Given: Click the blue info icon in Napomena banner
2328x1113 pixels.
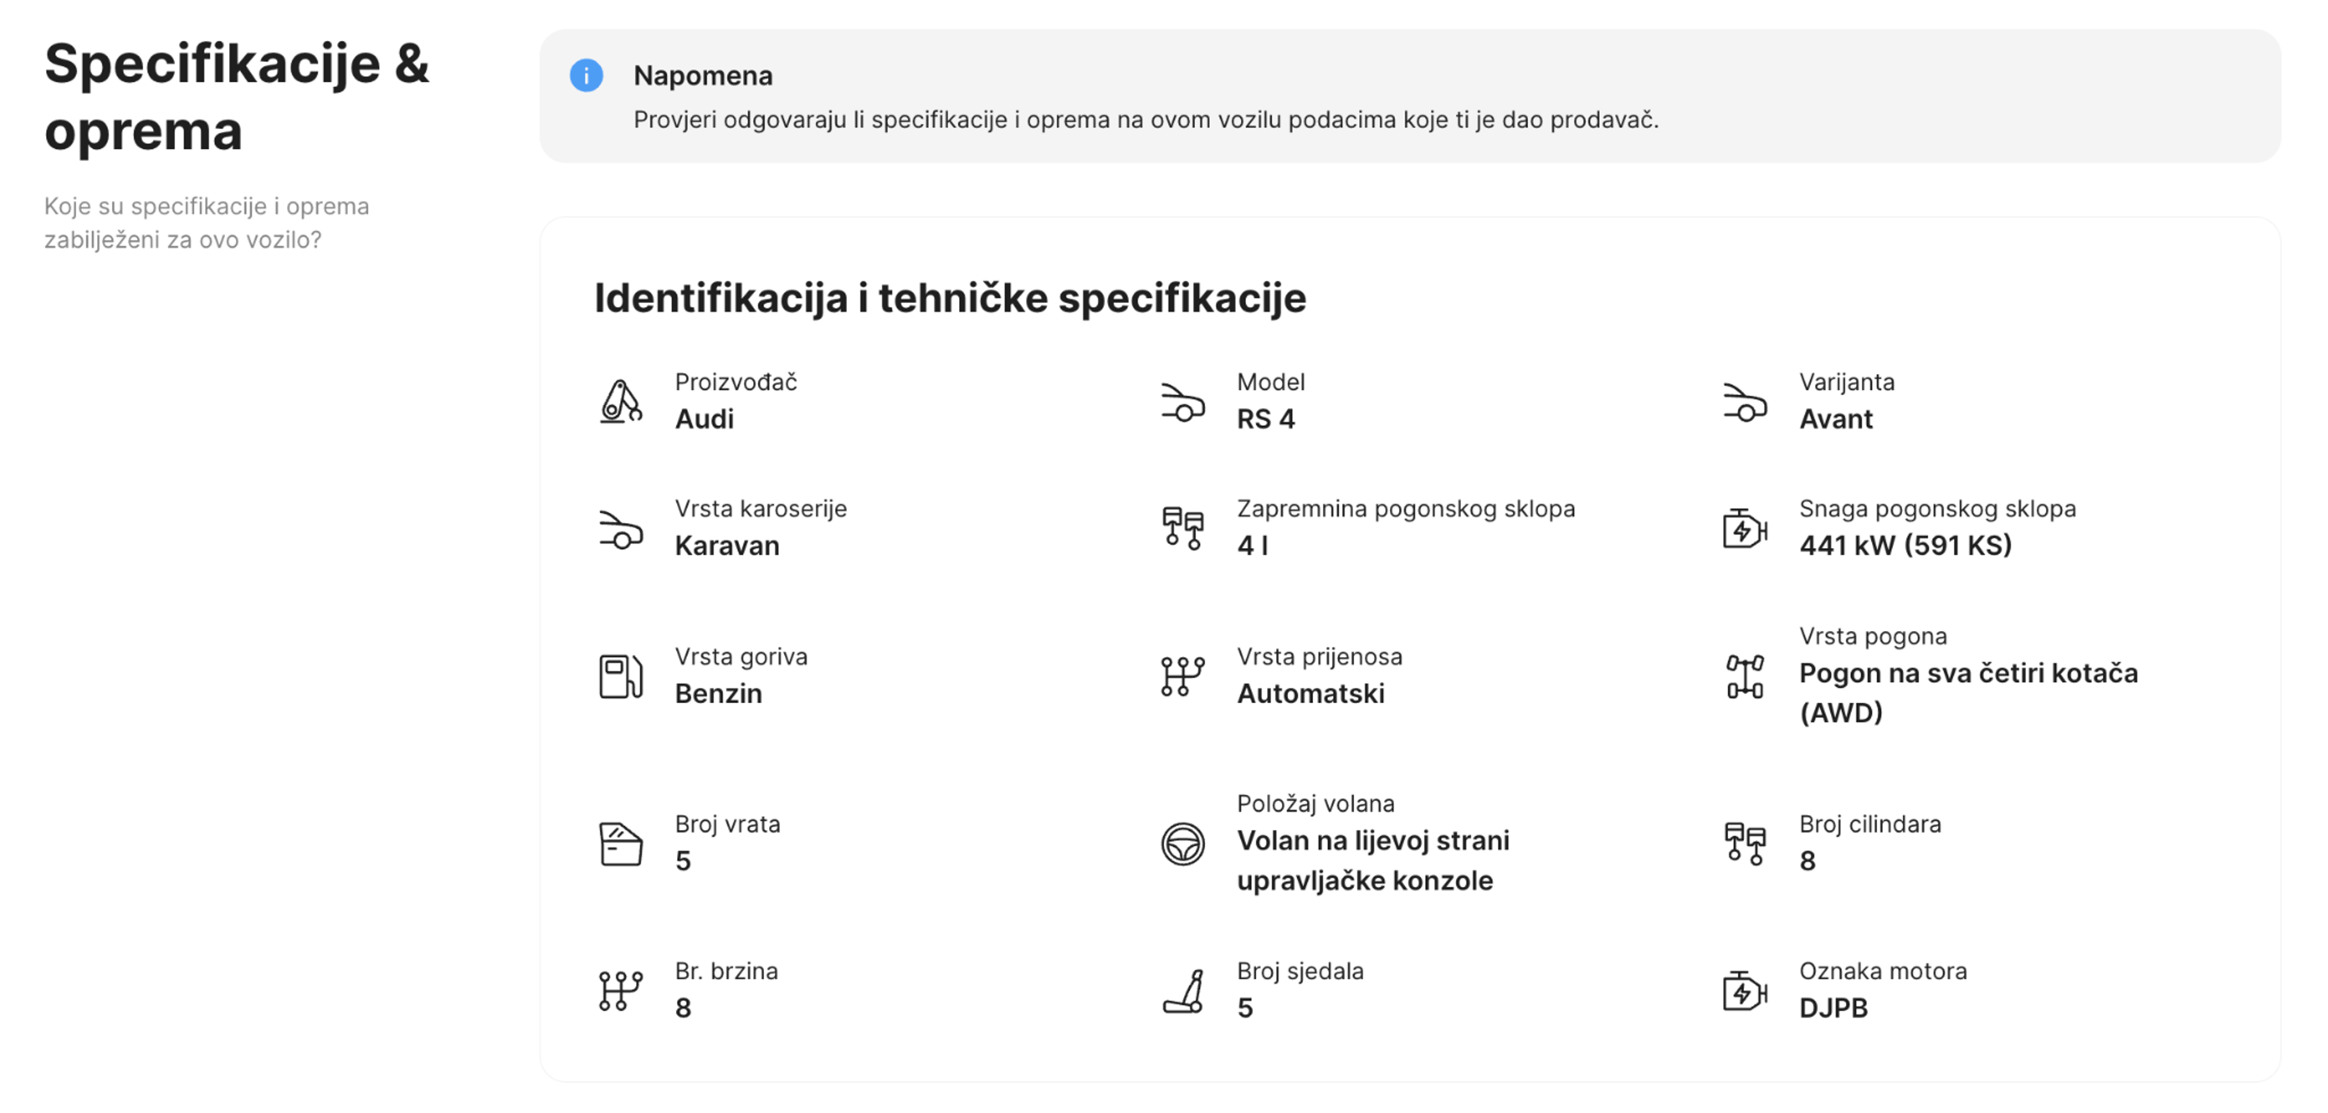Looking at the screenshot, I should (586, 77).
